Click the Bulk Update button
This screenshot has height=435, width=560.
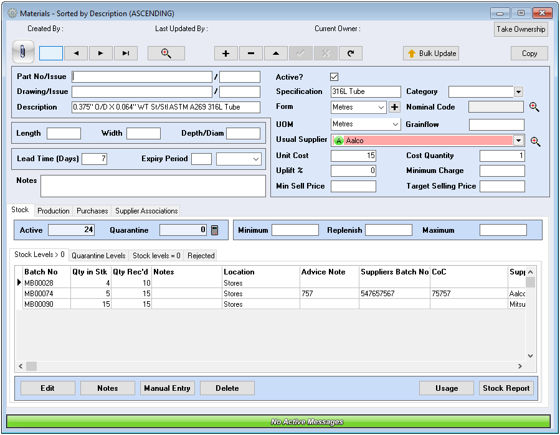[x=431, y=54]
